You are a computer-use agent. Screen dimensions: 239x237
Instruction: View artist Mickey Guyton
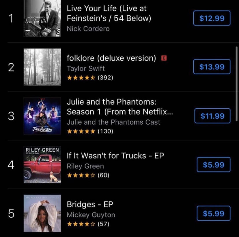click(x=91, y=215)
